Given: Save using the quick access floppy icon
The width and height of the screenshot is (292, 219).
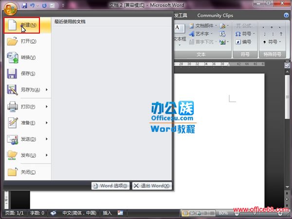Looking at the screenshot, I should pos(24,5).
